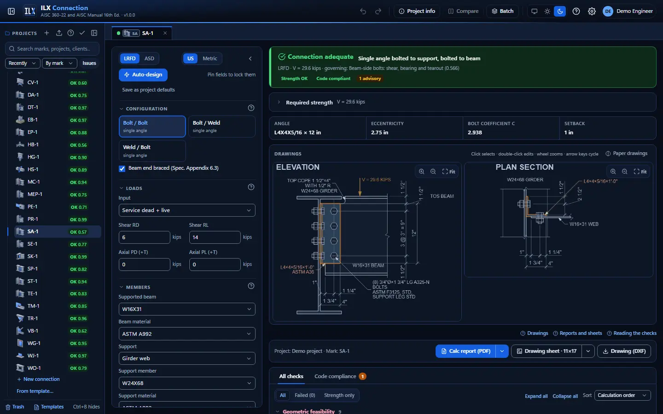Collapse the sidebar using the top-left panel icon
663x414 pixels.
(x=12, y=11)
